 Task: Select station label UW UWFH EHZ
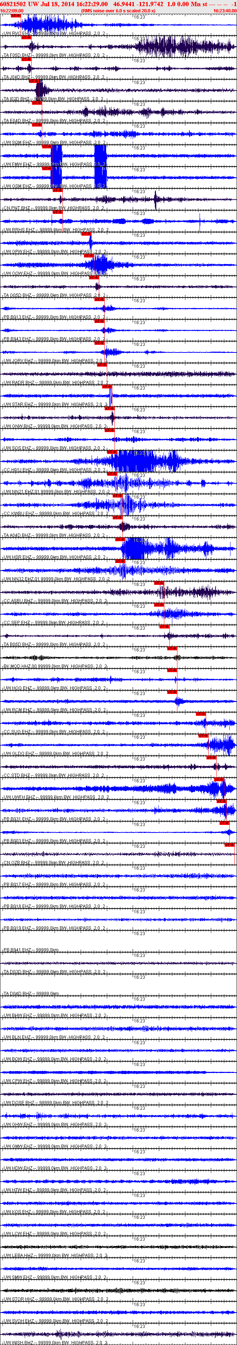pos(19,798)
